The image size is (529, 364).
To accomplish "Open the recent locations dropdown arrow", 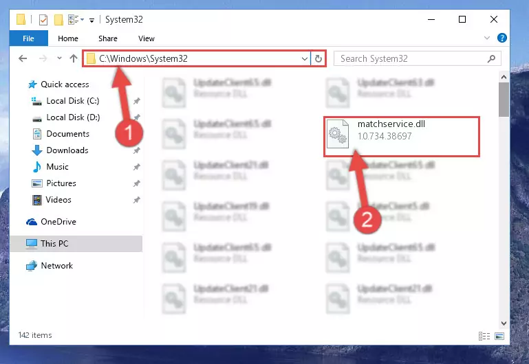I will (x=59, y=58).
